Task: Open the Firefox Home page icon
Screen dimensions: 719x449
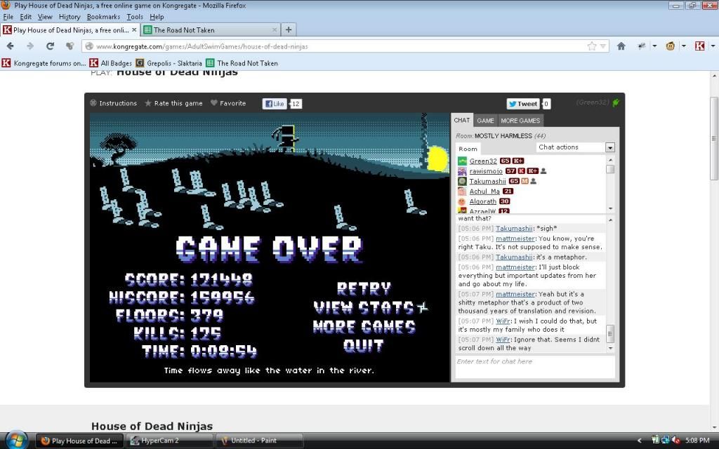Action: (621, 46)
